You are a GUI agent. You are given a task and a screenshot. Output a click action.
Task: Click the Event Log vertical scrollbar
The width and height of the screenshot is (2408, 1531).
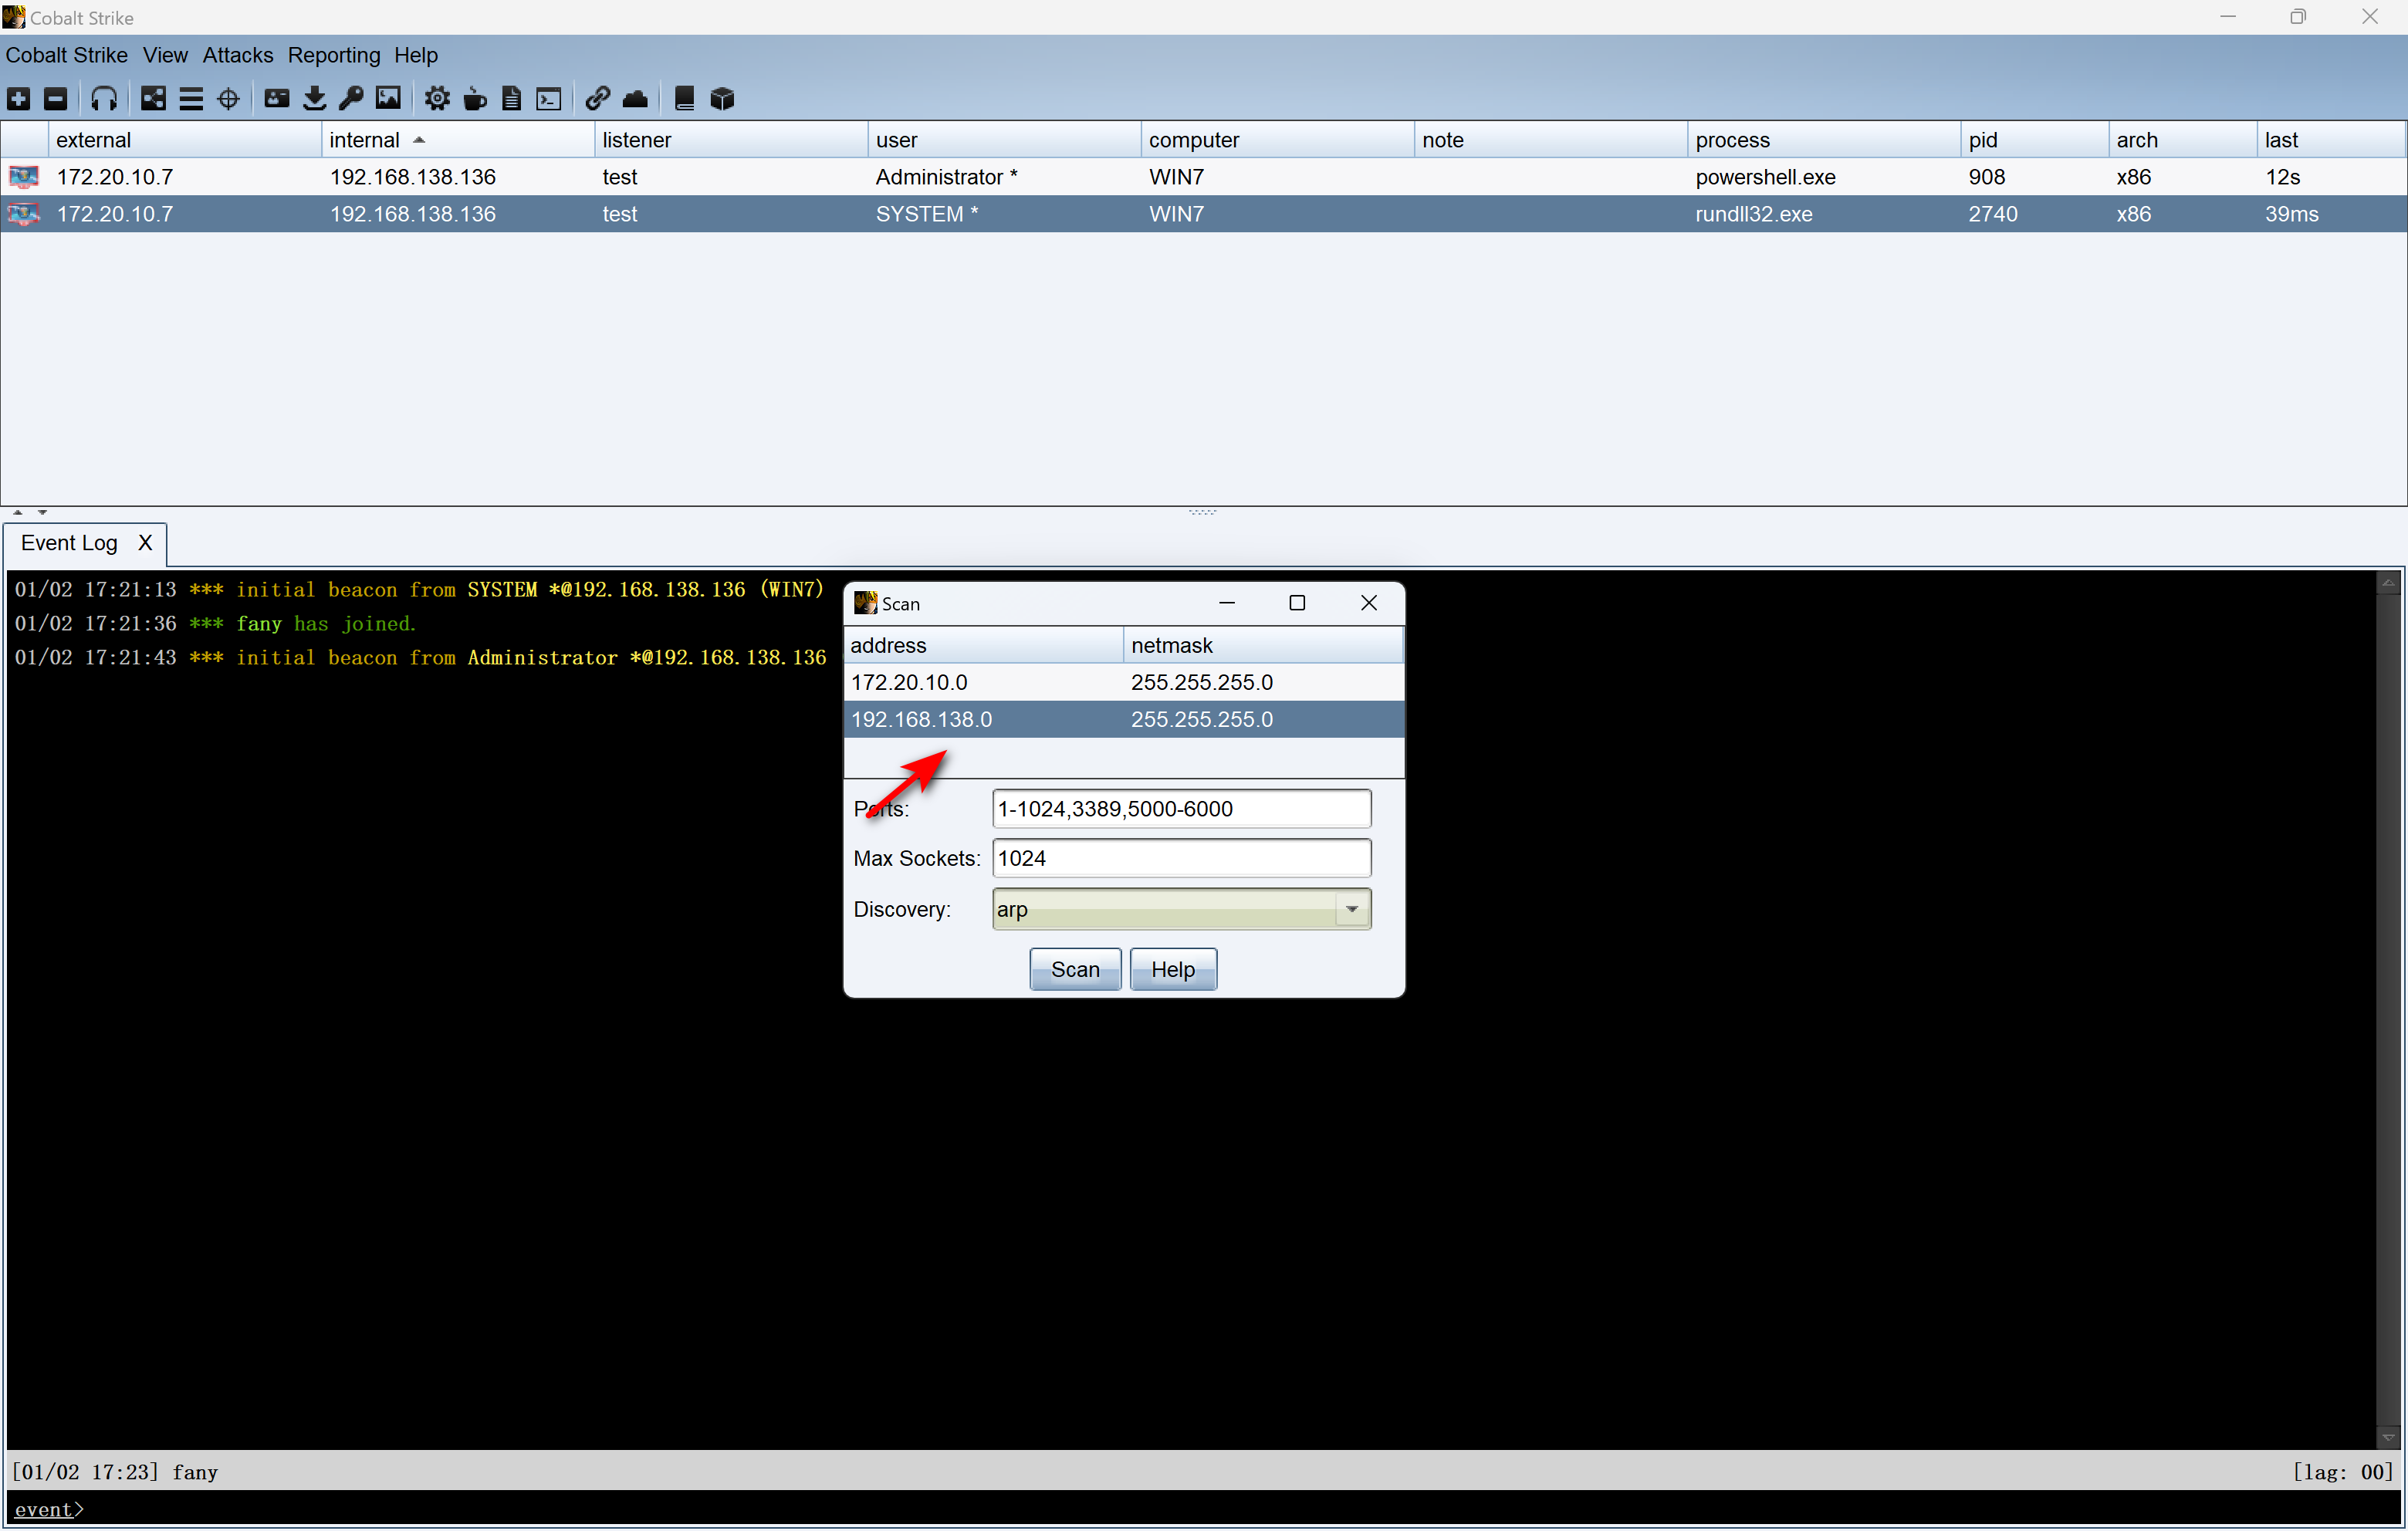[2387, 1000]
